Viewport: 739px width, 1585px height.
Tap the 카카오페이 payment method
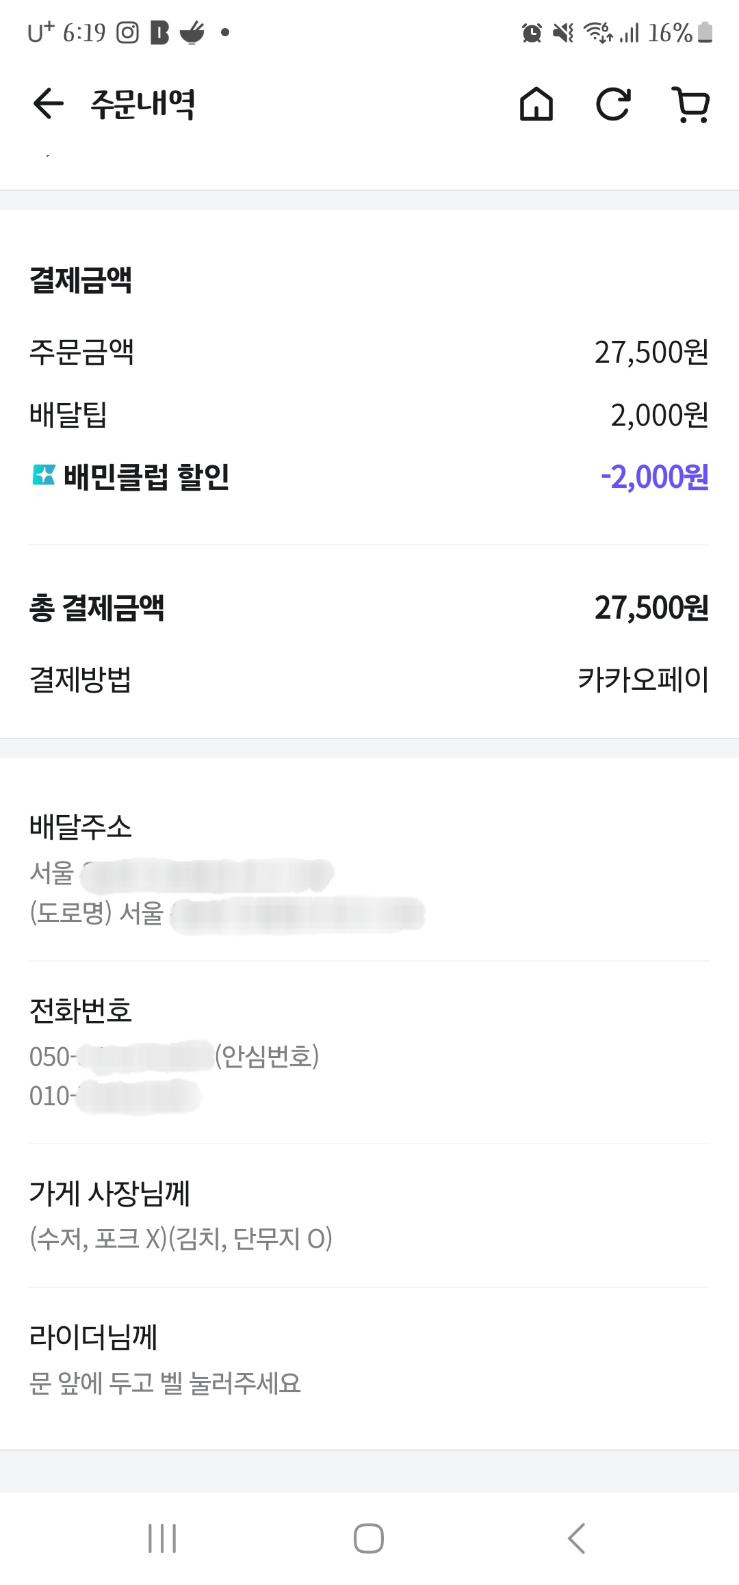point(643,680)
